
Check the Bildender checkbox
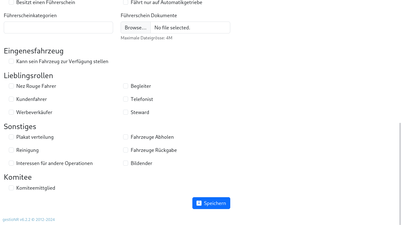126,163
